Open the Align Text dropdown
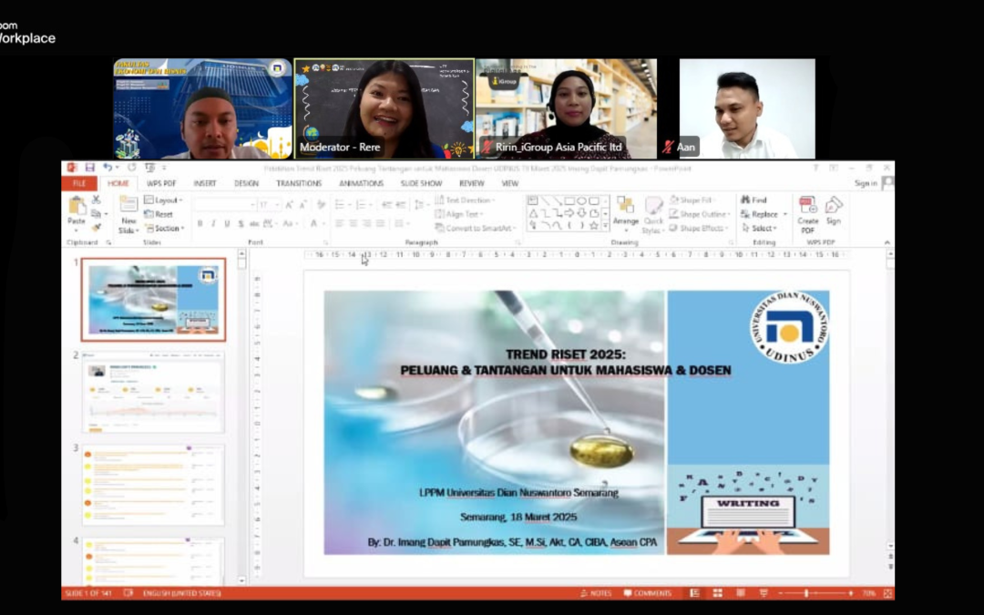This screenshot has width=984, height=615. tap(458, 214)
